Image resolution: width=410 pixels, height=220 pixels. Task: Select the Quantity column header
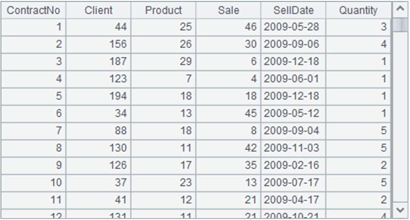(359, 10)
